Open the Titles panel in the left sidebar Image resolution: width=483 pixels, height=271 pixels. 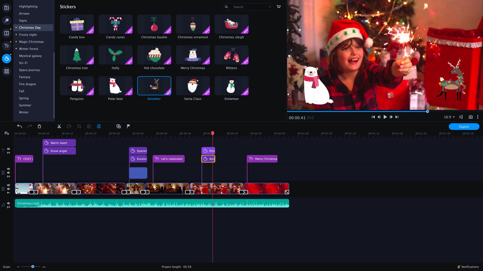7,46
